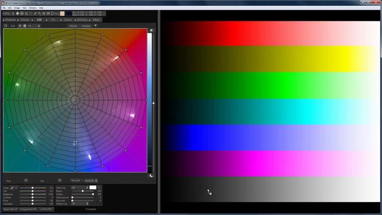
Task: Open the Input Log dropdown
Action: click(x=79, y=188)
